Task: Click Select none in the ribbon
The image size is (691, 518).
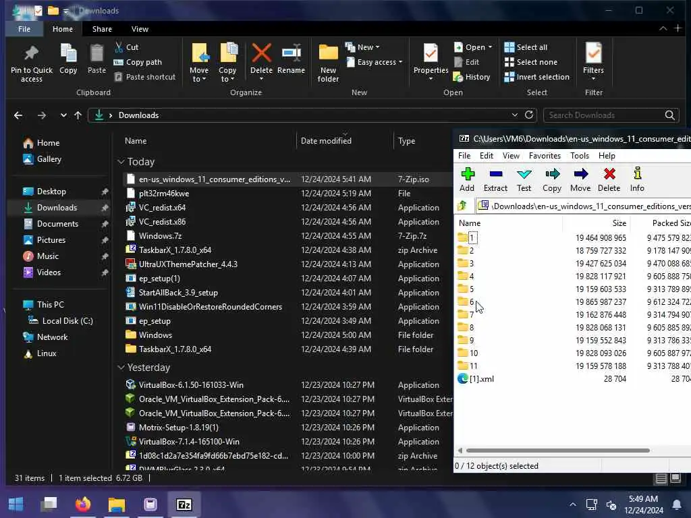Action: pyautogui.click(x=531, y=62)
